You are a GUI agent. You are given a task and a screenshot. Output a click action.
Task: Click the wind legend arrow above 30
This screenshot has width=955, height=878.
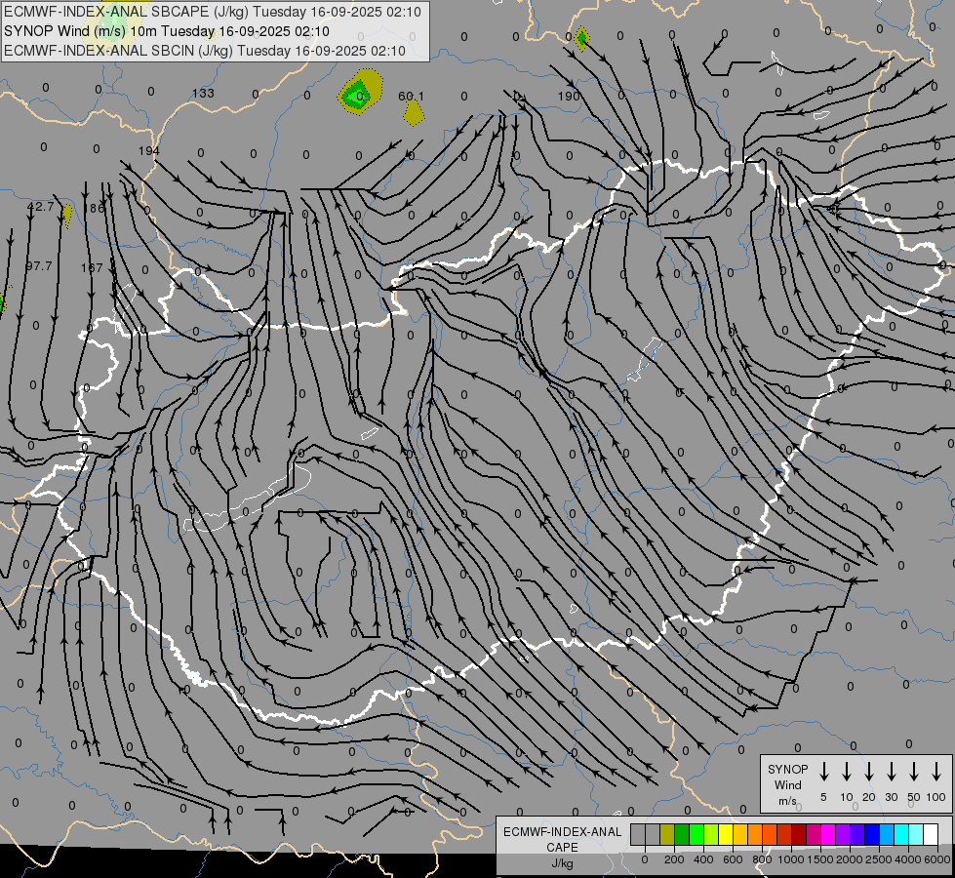click(x=891, y=772)
